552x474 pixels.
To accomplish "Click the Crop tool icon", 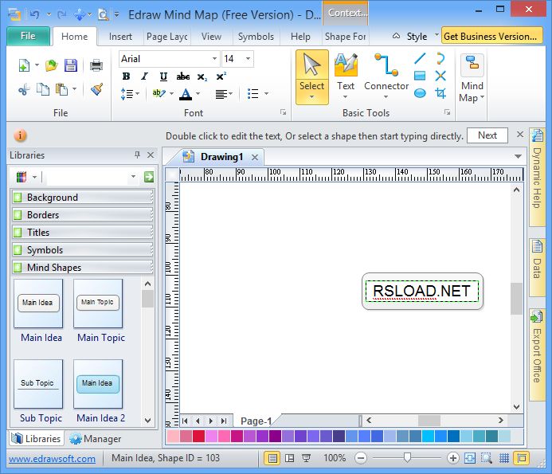I will [440, 93].
